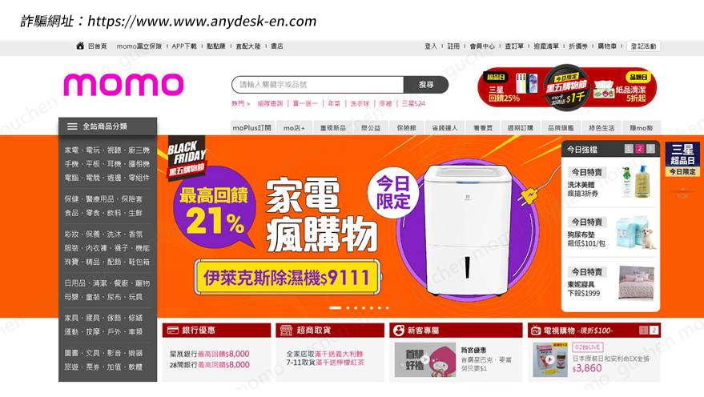This screenshot has height=397, width=704.
Task: Select the first banner carousel indicator
Action: [335, 307]
